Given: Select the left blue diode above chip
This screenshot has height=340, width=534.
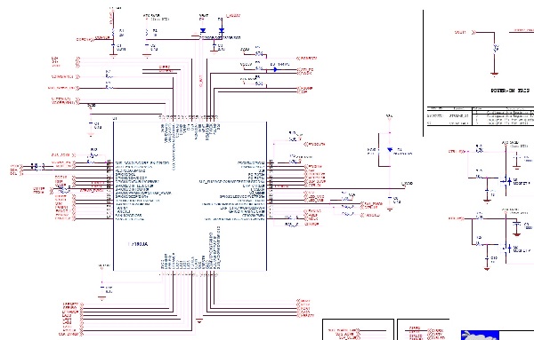Looking at the screenshot, I should 203,30.
